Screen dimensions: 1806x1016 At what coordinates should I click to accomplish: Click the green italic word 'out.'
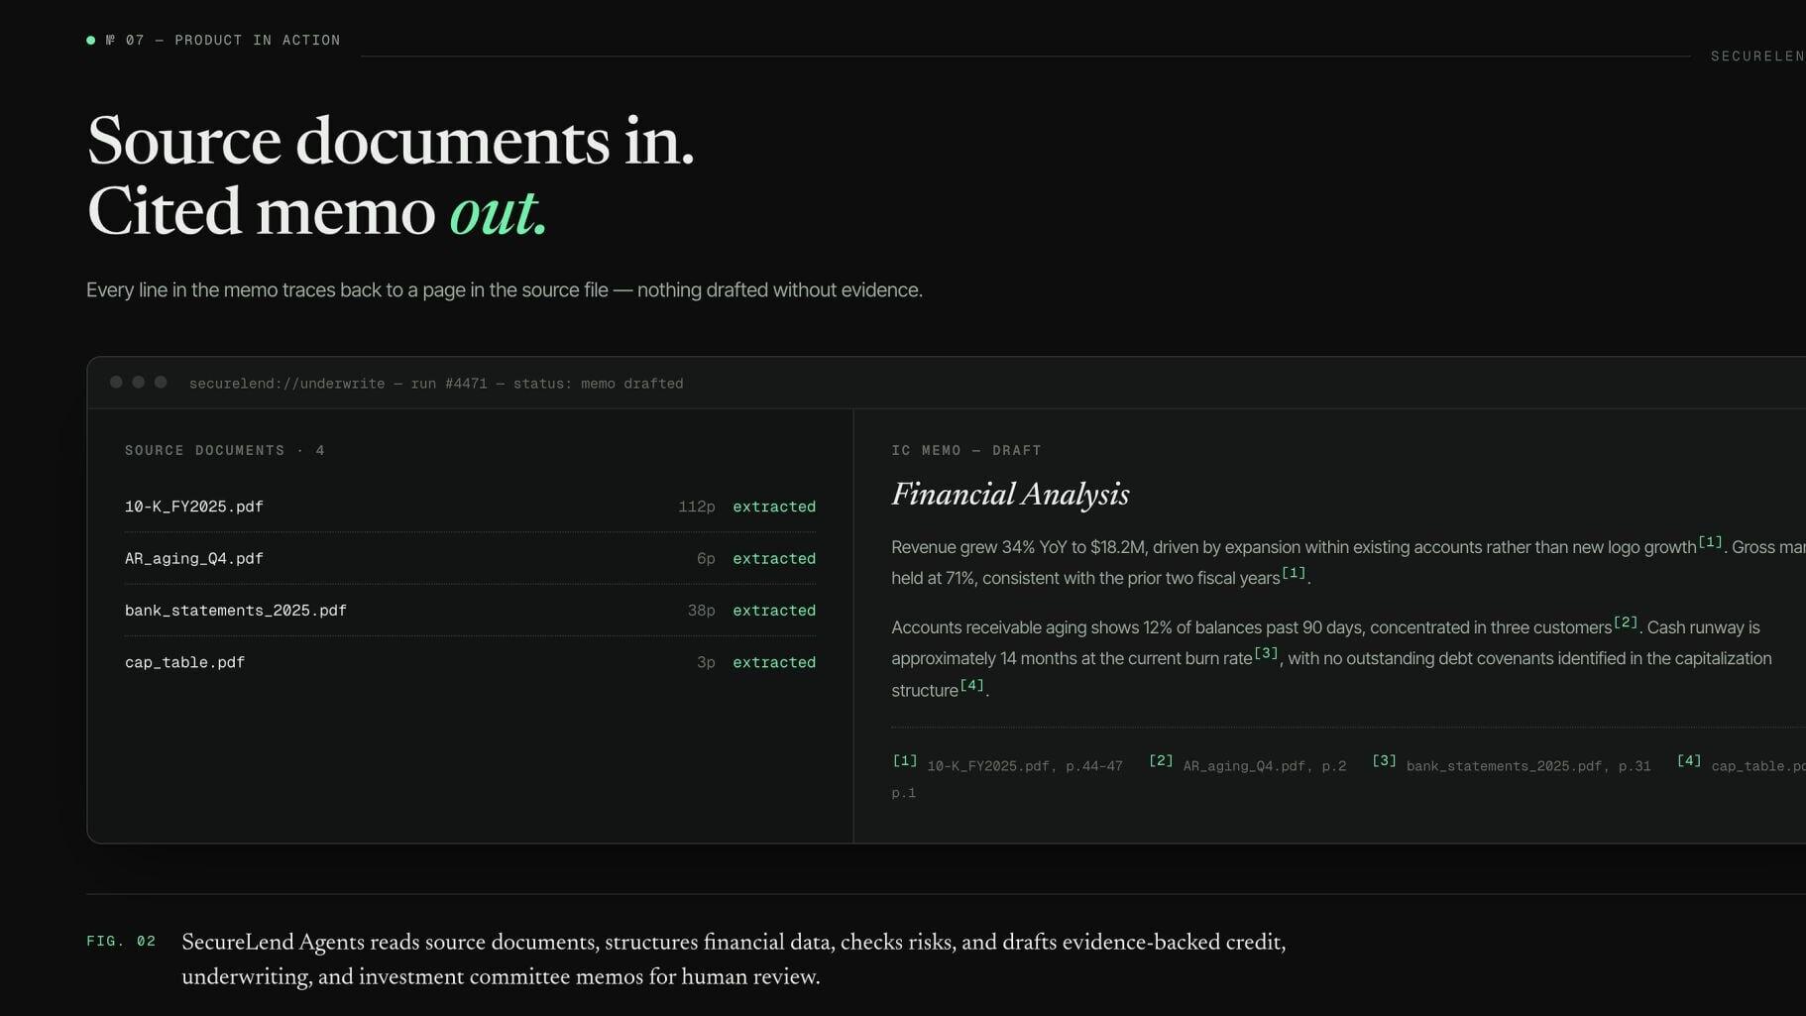pos(499,212)
